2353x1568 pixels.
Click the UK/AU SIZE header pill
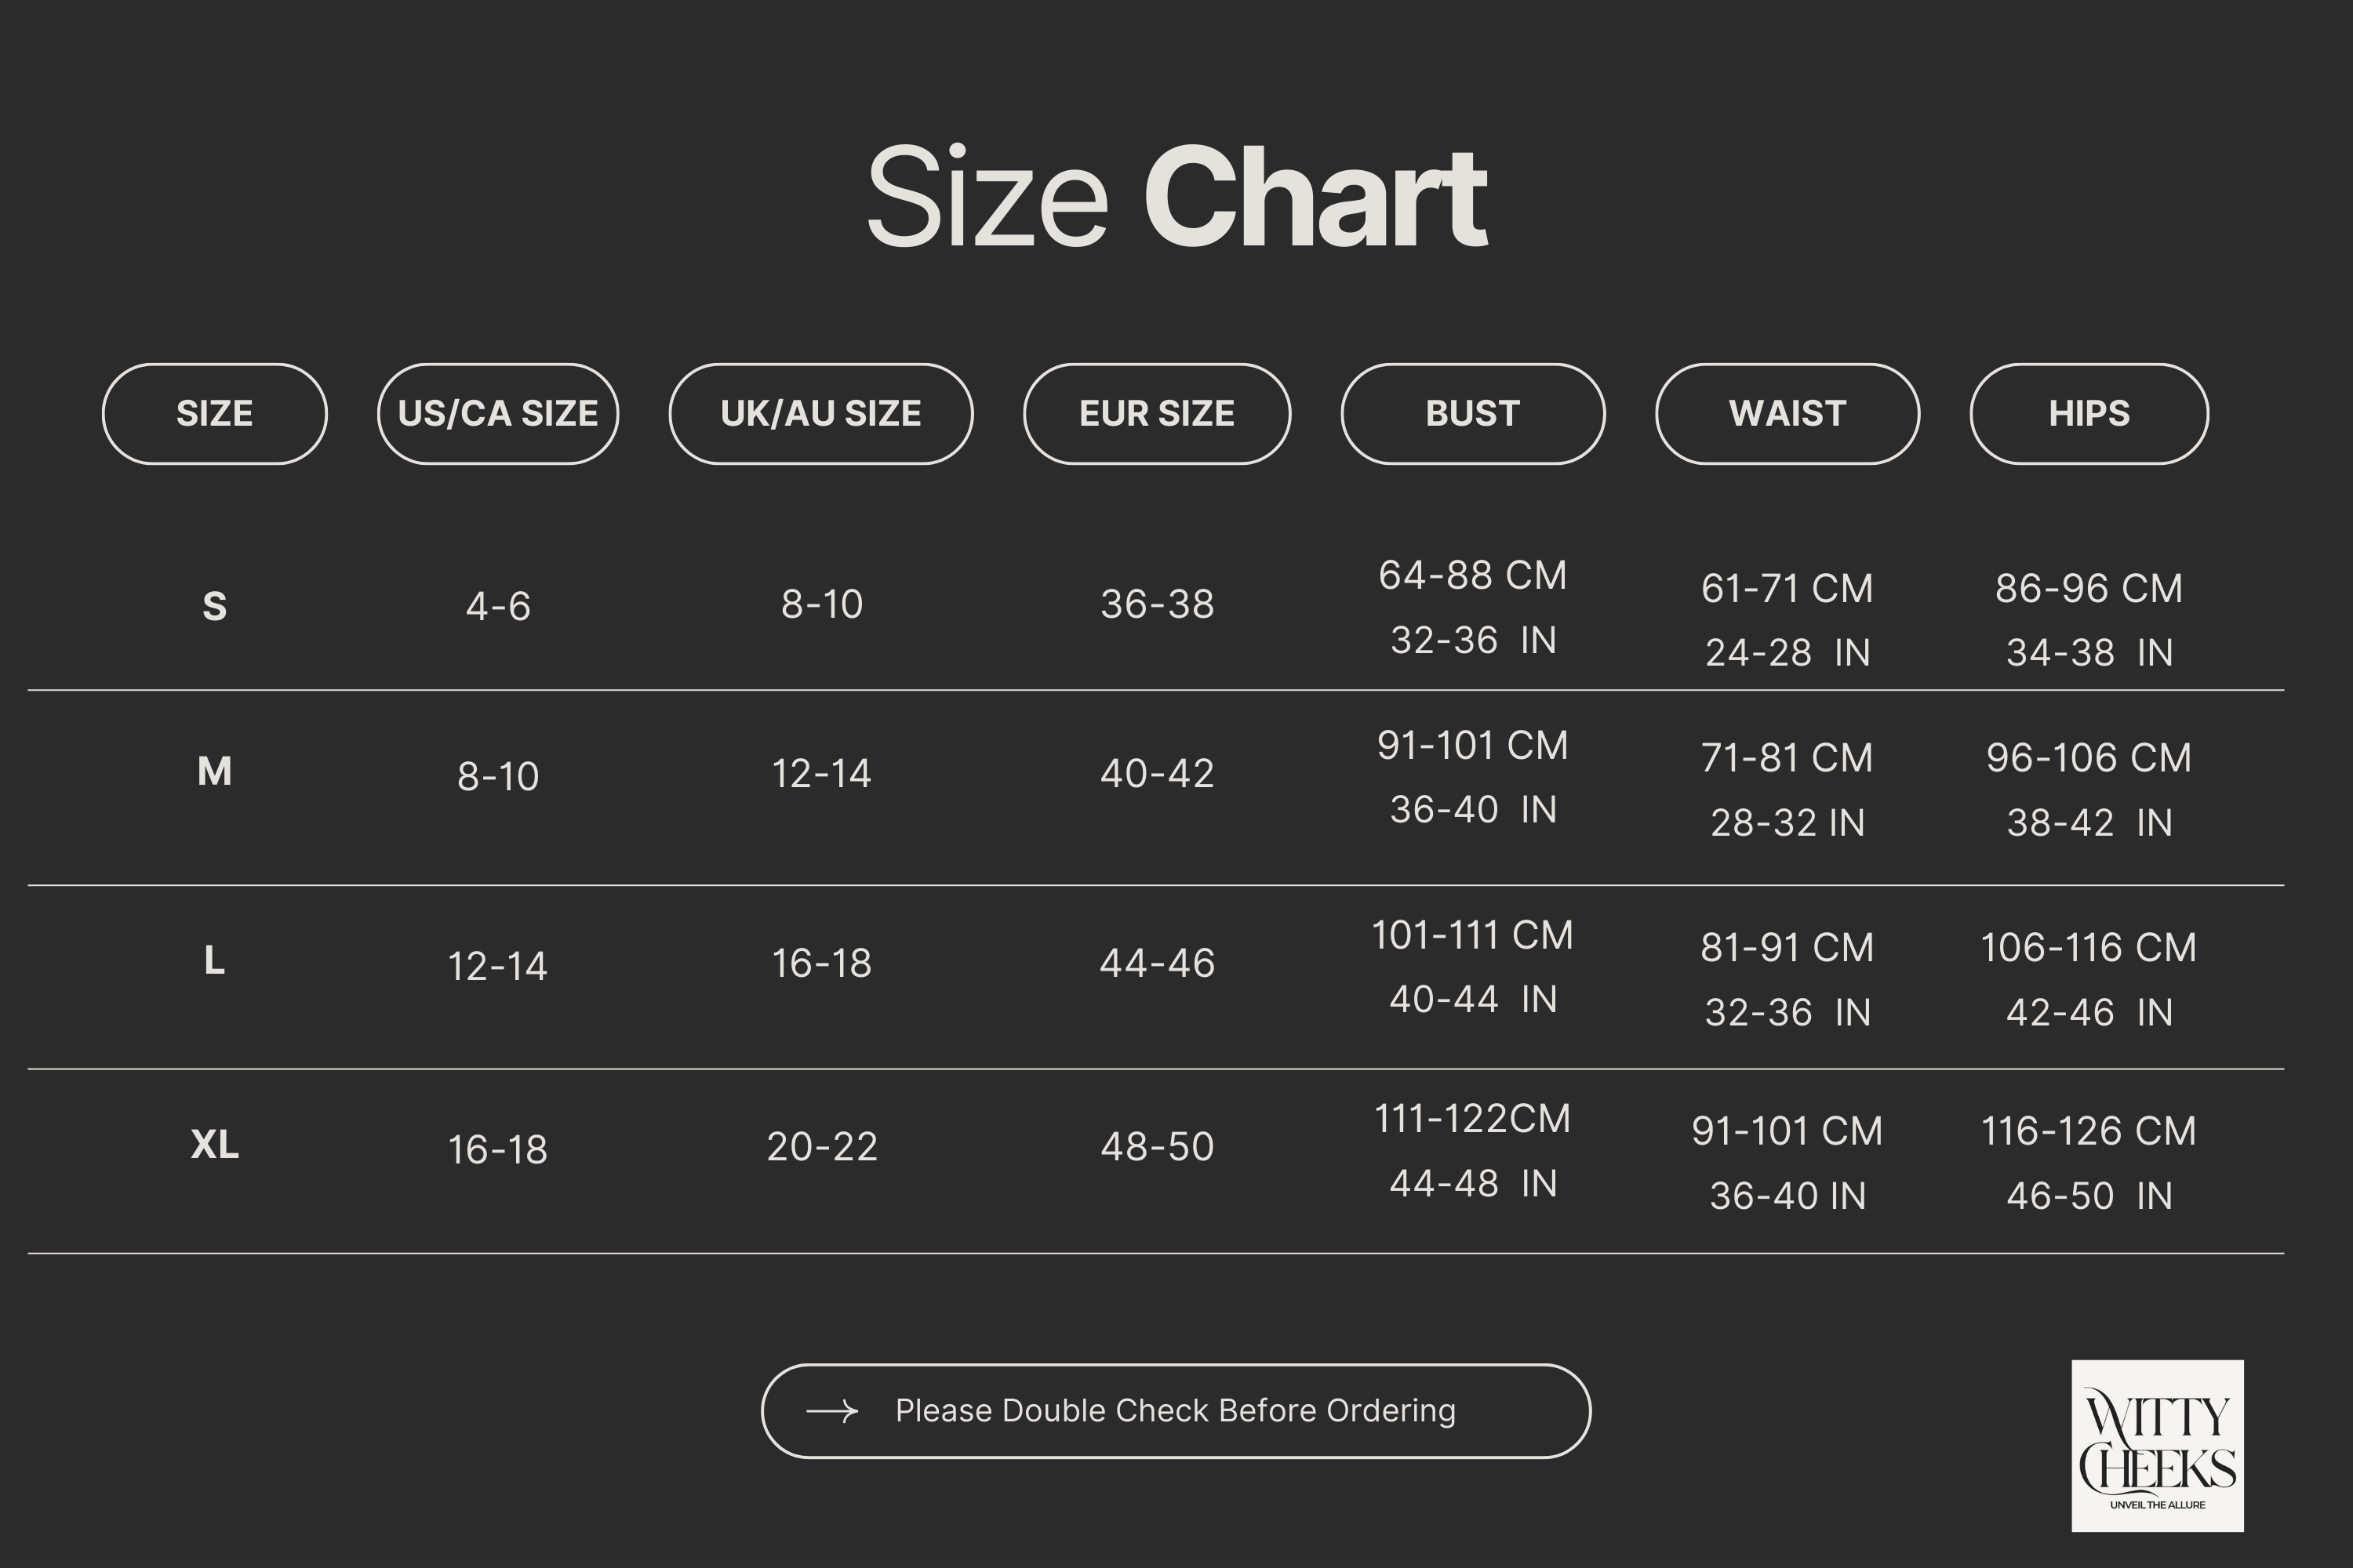(821, 414)
